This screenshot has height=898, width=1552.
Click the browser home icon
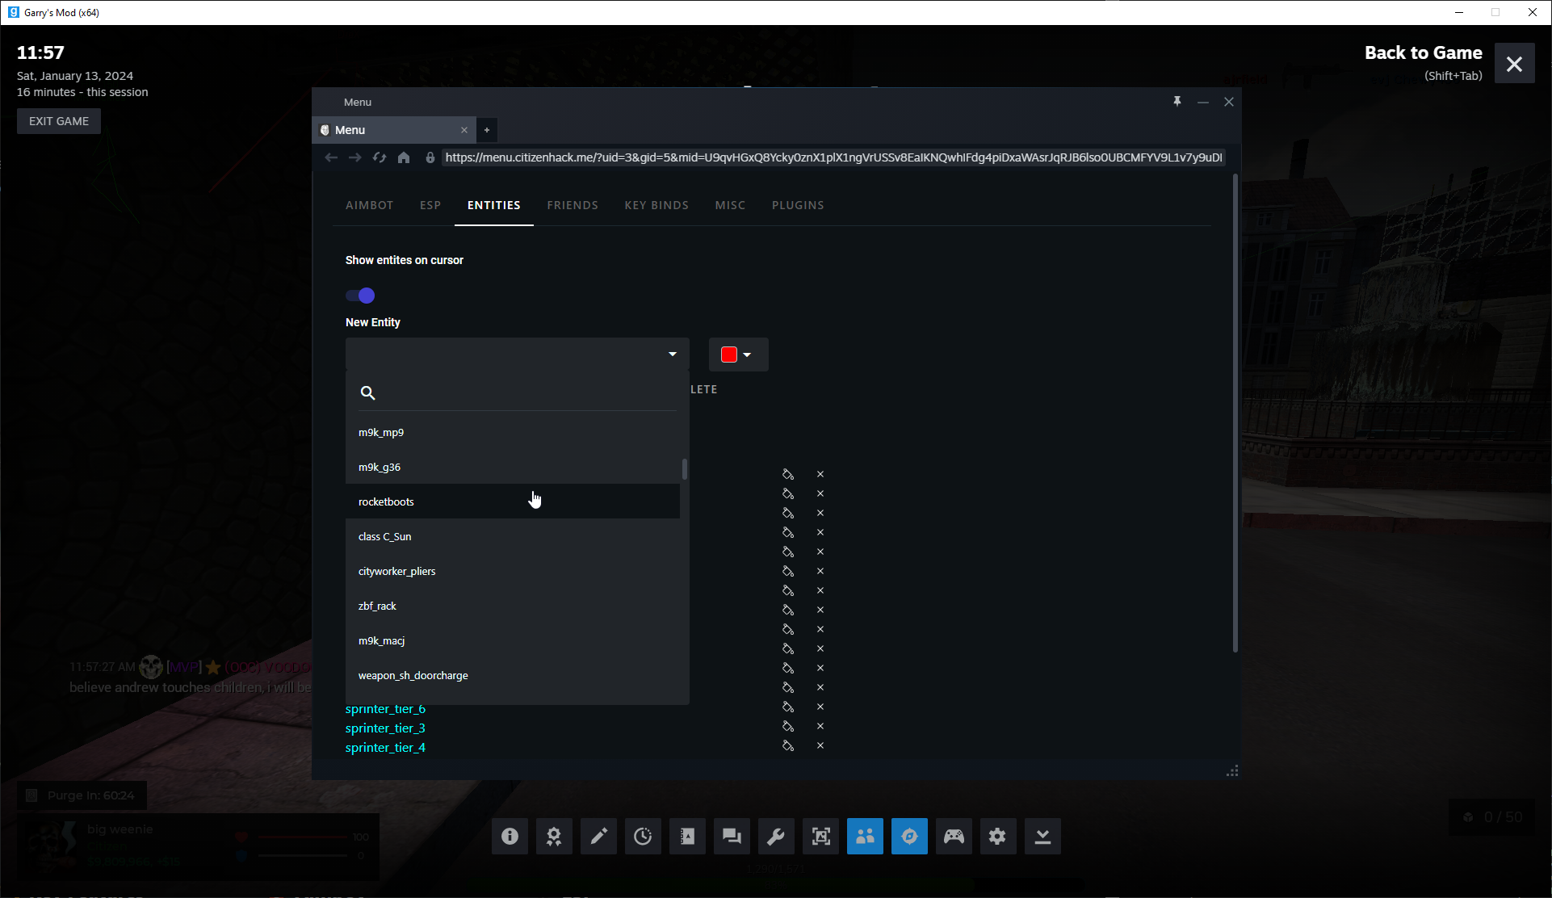404,157
